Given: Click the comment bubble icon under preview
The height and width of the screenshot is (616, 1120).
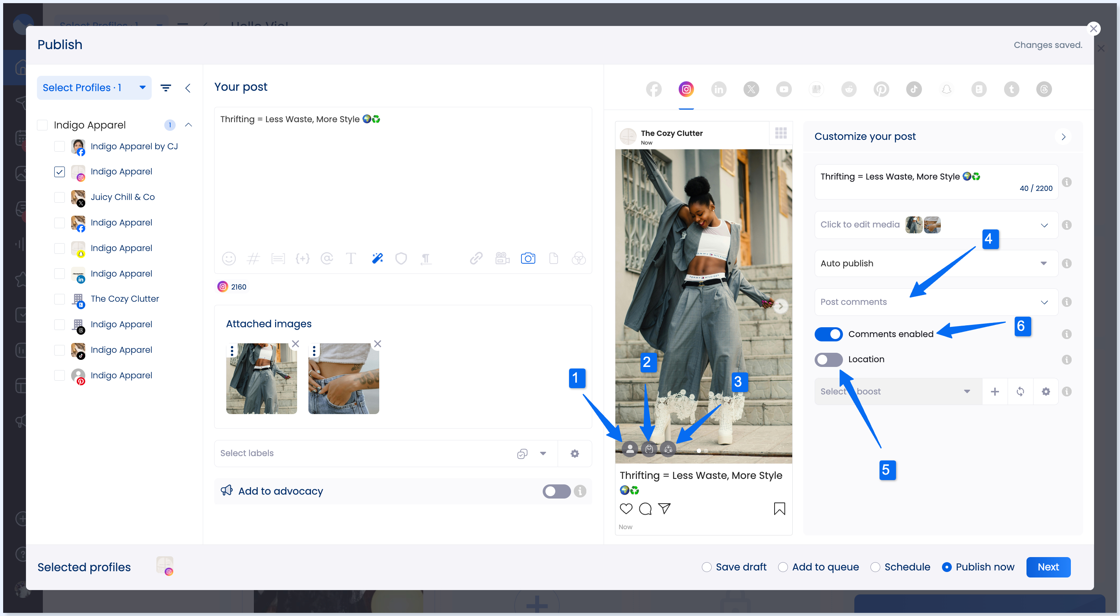Looking at the screenshot, I should (x=645, y=509).
